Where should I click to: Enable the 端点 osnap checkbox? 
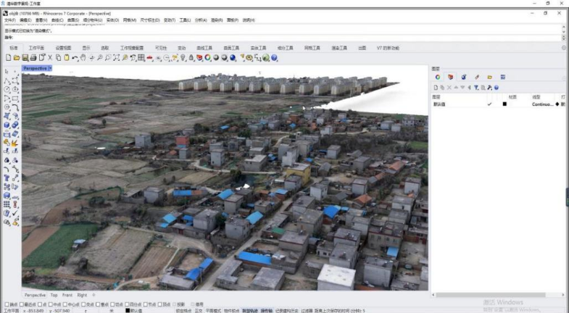click(x=7, y=304)
